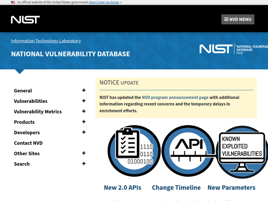Select General in side menu
This screenshot has width=268, height=201.
pos(23,91)
